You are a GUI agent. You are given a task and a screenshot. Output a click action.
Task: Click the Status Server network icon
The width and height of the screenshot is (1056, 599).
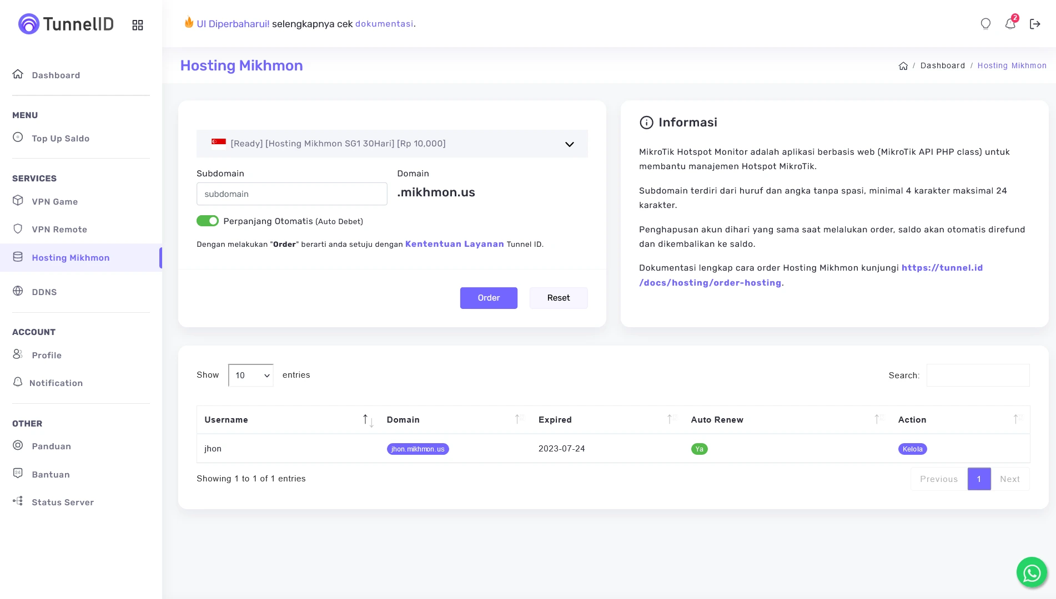pos(18,501)
